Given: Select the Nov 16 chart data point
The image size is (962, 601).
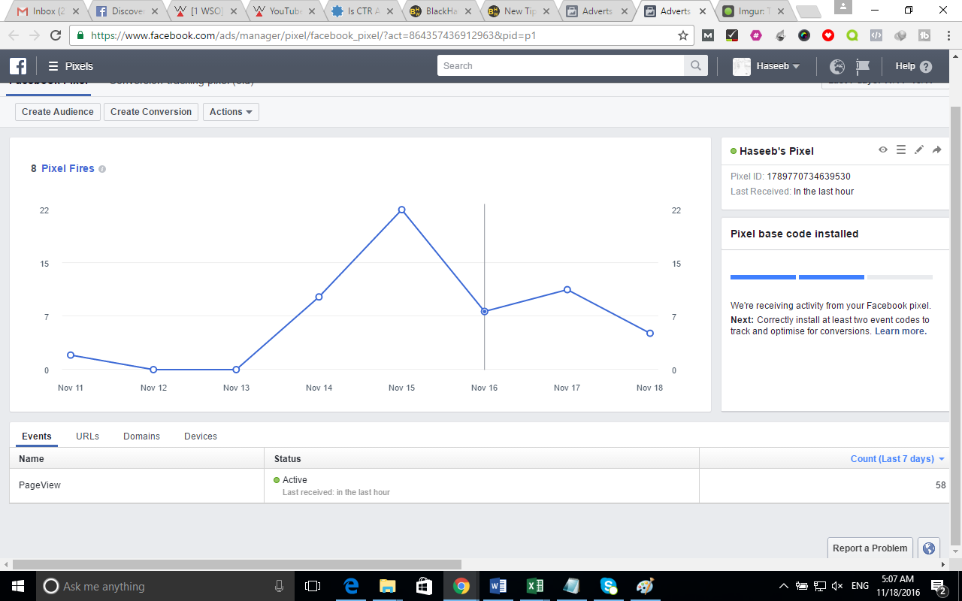Looking at the screenshot, I should pos(485,311).
